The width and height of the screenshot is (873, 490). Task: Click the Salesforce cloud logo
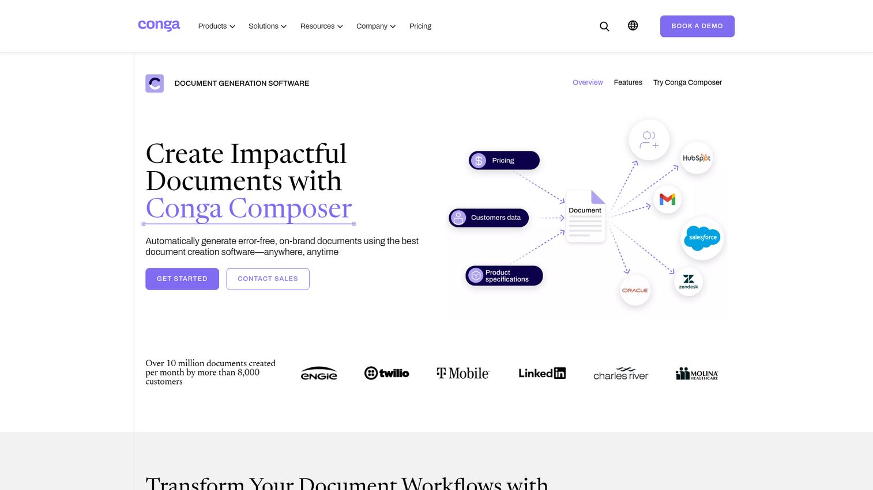[x=702, y=238]
